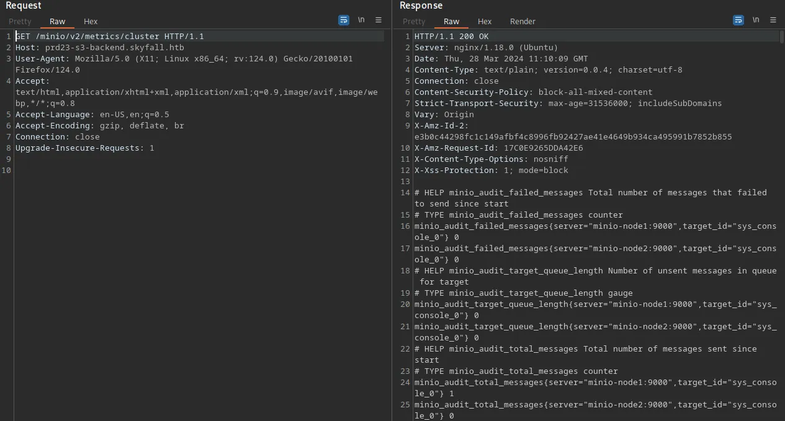This screenshot has height=421, width=785.
Task: Open the Render tab in Response panel
Action: pyautogui.click(x=523, y=22)
